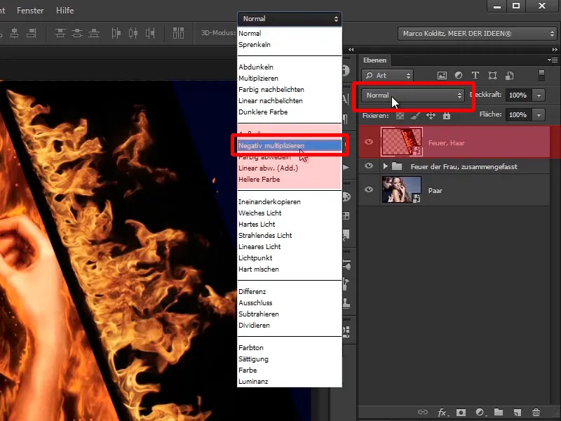Click Normal combo box at top of list

click(290, 19)
